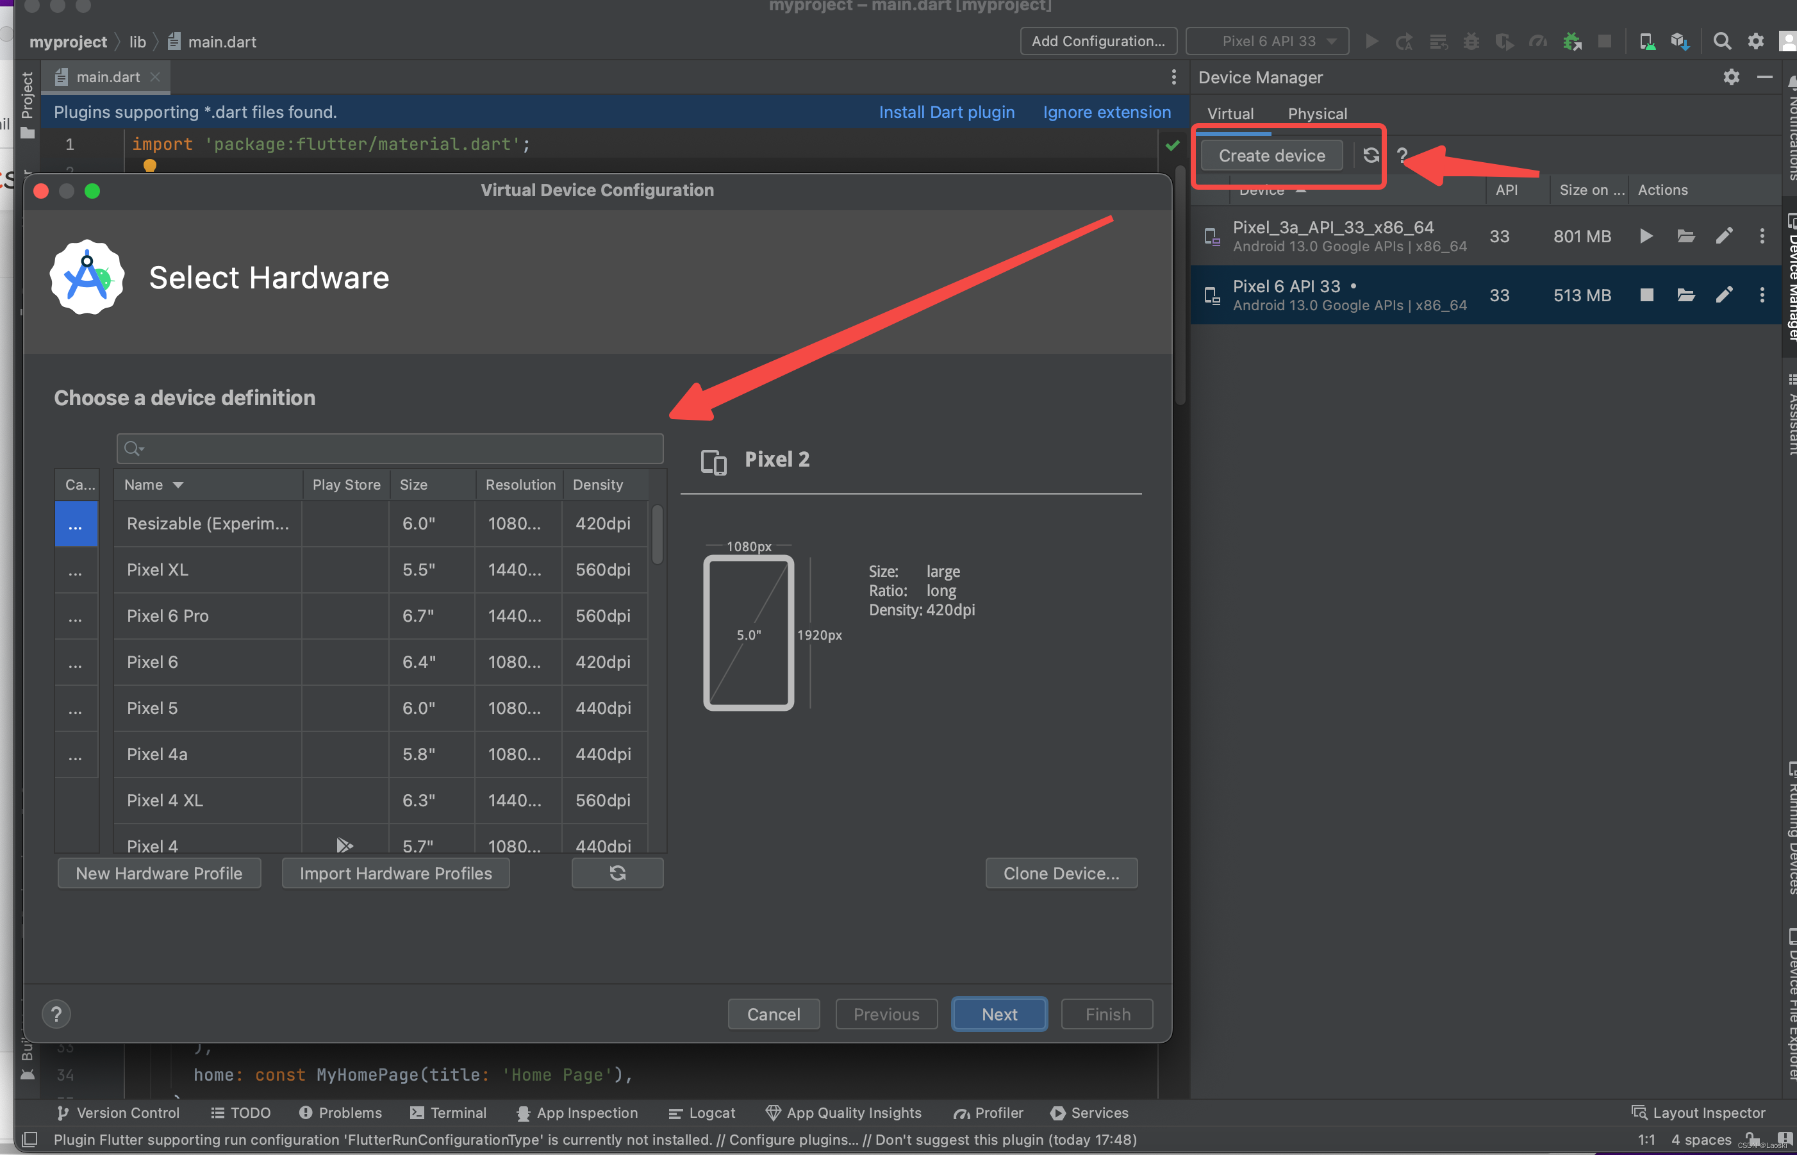The width and height of the screenshot is (1797, 1155).
Task: Select highlighted category cell in Ca... column
Action: coord(76,524)
